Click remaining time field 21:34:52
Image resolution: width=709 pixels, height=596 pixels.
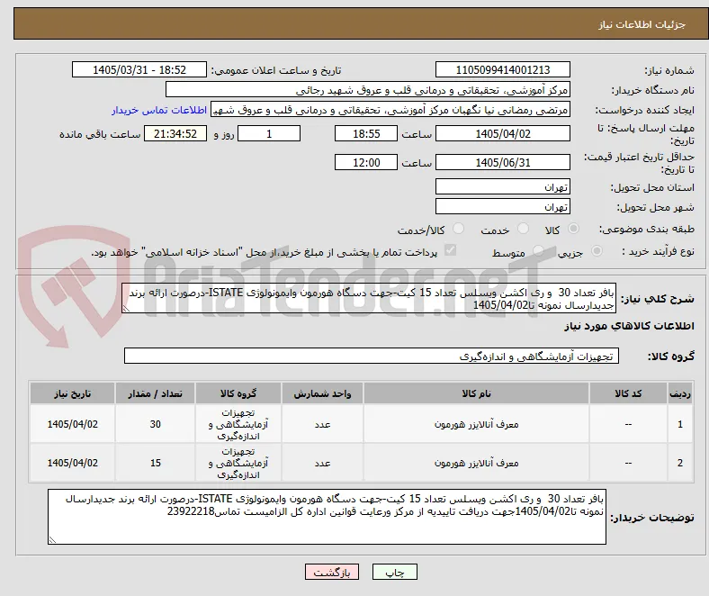(x=175, y=133)
